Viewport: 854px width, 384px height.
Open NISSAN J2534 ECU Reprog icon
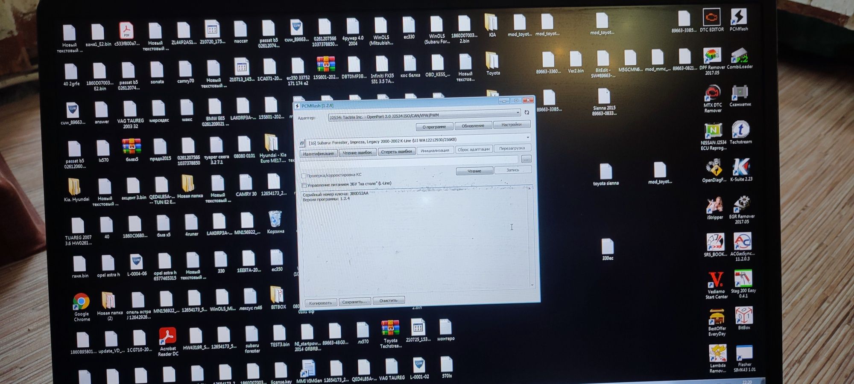[x=714, y=137]
